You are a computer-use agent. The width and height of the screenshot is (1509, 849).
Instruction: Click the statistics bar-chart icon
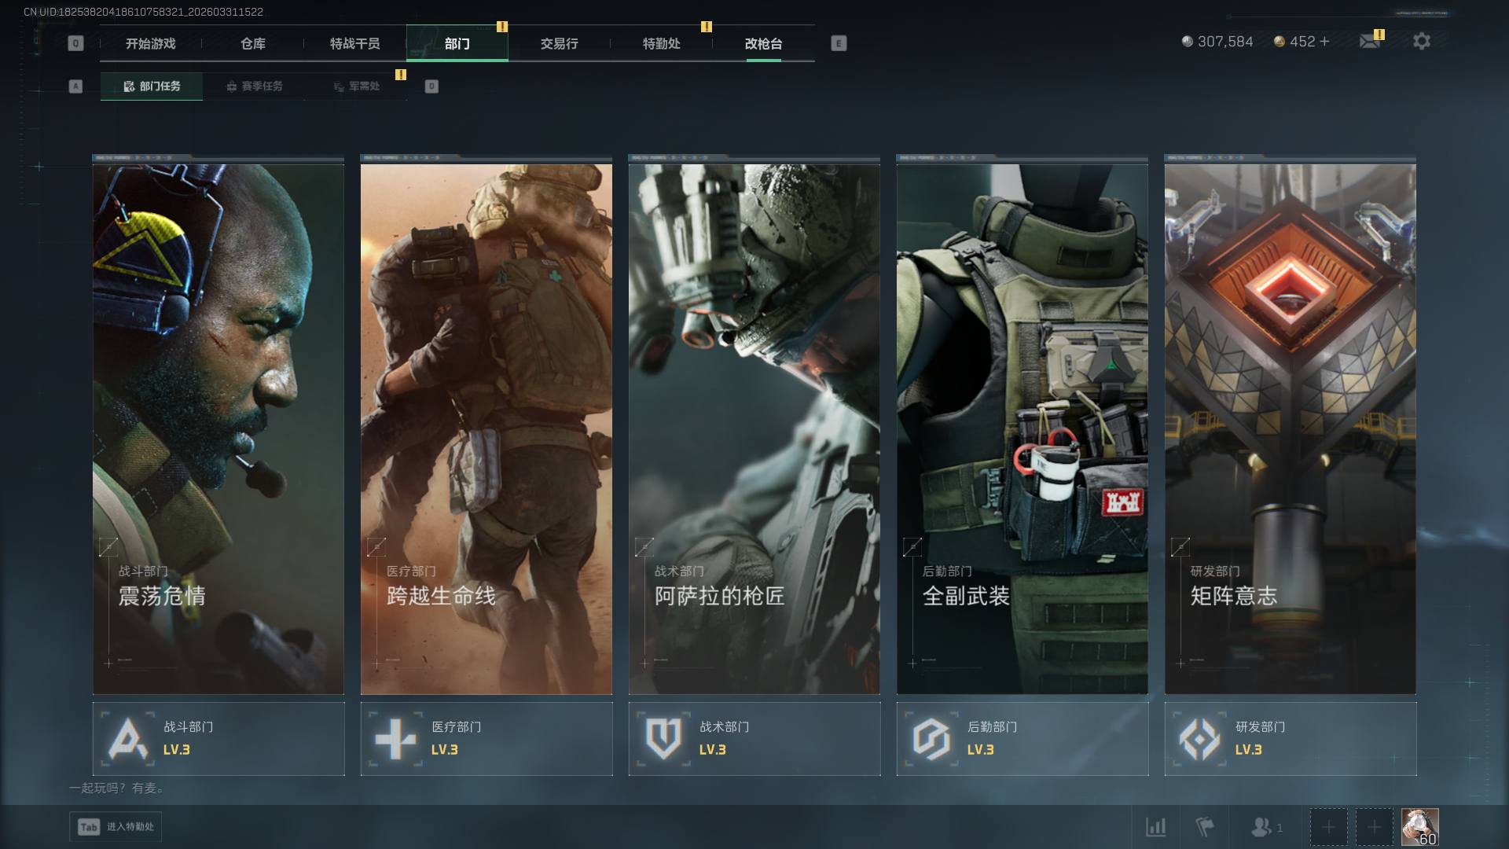[1155, 827]
